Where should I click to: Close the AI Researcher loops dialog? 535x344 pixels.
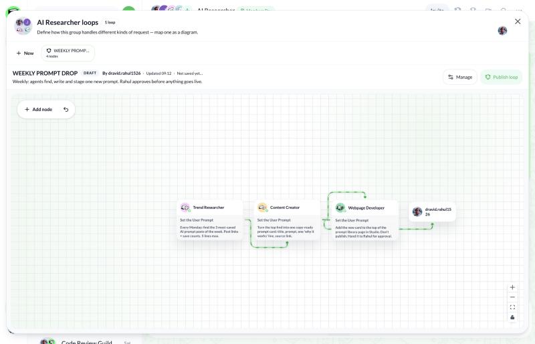point(518,21)
